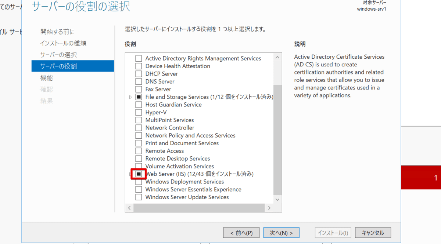Check the Fax Server checkbox
The image size is (441, 244).
(139, 89)
